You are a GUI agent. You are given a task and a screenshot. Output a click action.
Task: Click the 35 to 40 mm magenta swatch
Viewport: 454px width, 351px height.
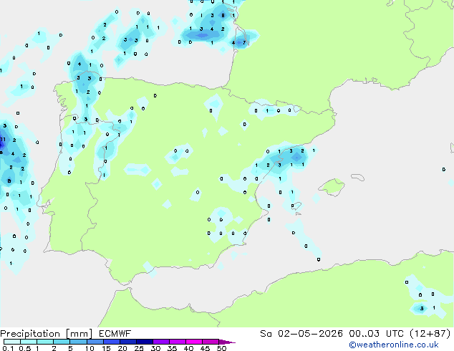coord(178,342)
